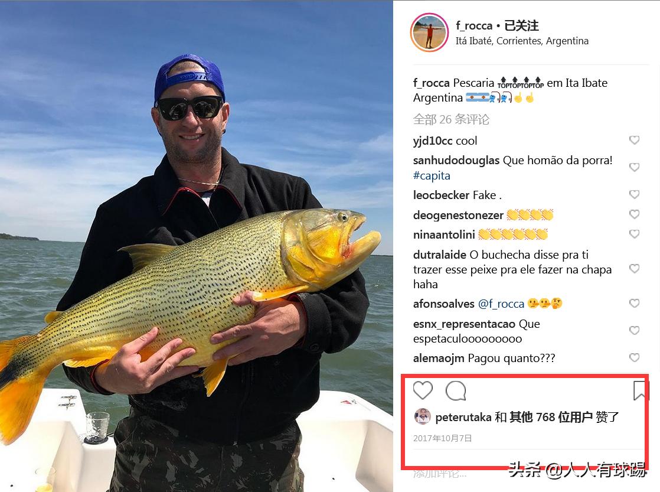
Task: Like yjd10cc's 'cool' comment
Action: (x=635, y=140)
